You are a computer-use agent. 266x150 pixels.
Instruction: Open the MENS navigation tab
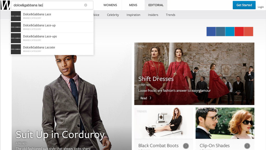point(133,5)
